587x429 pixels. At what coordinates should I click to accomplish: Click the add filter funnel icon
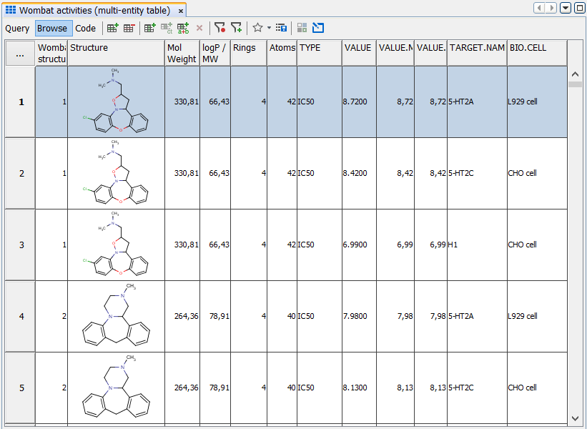coord(236,29)
